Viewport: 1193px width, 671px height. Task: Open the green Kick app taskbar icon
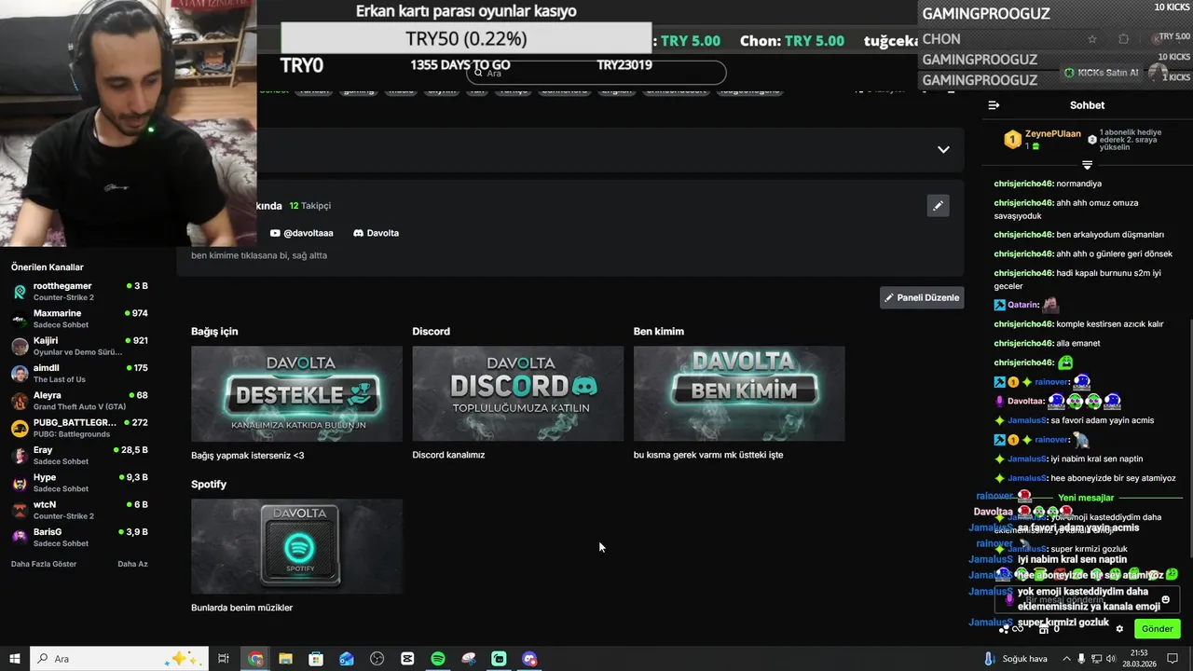[499, 659]
